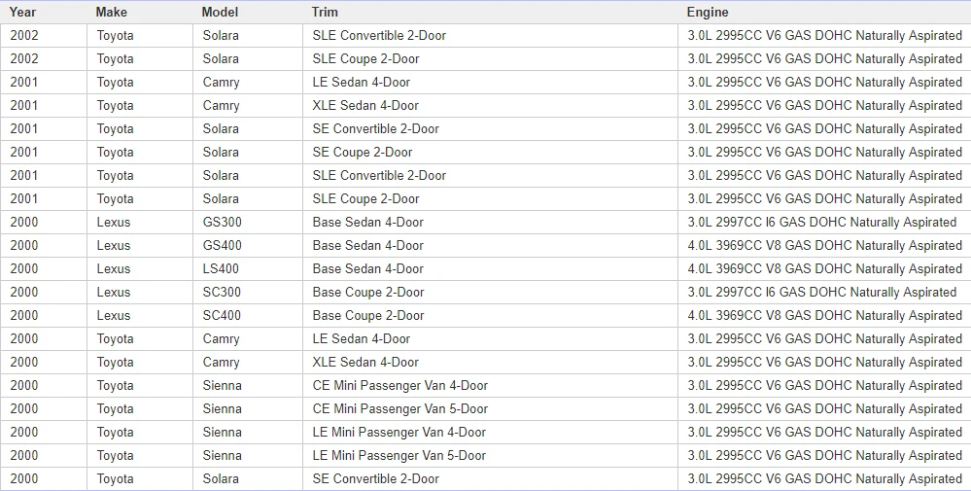971x491 pixels.
Task: Select the CE Mini Passenger Van 4-Door cell
Action: click(491, 386)
